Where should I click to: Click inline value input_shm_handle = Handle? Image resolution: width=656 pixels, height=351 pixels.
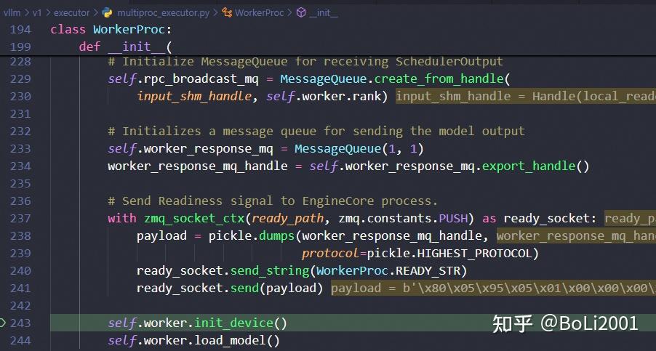coord(526,97)
